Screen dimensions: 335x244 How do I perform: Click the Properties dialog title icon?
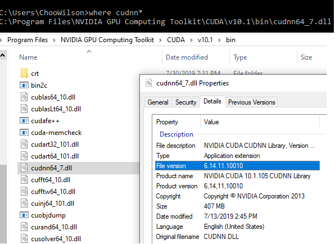(x=149, y=83)
